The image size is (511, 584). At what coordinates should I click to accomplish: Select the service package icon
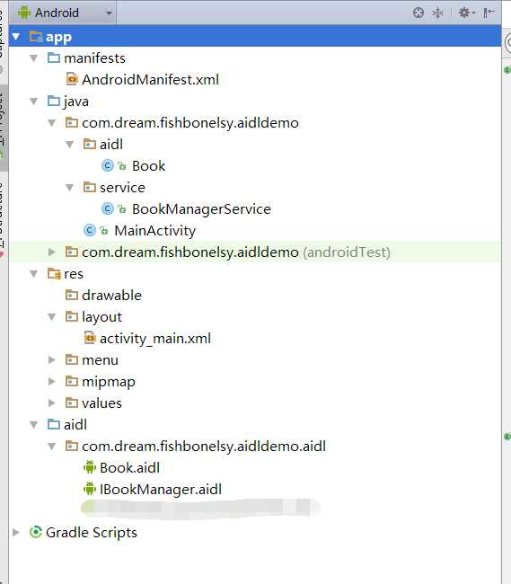click(89, 188)
